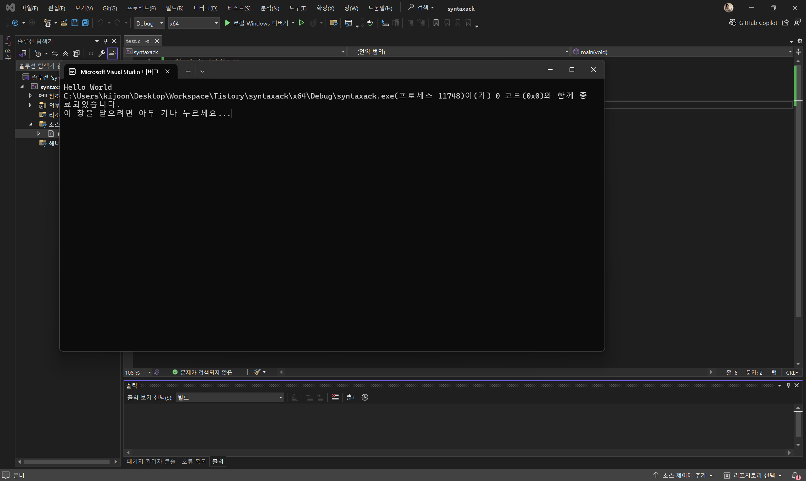Toggle bookmark with the bookmark icon
This screenshot has width=806, height=481.
(x=436, y=23)
